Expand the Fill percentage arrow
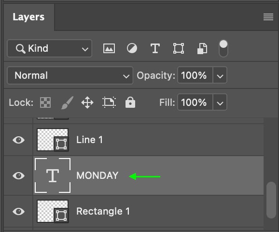 [220, 102]
